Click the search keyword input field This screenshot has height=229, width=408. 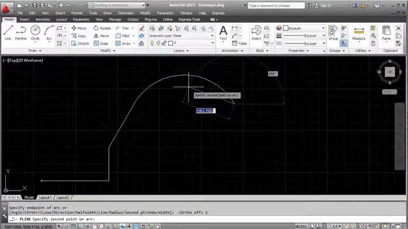276,6
